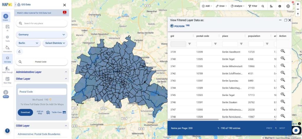
Task: Open the Tools sidebar item
Action: (x=7, y=38)
